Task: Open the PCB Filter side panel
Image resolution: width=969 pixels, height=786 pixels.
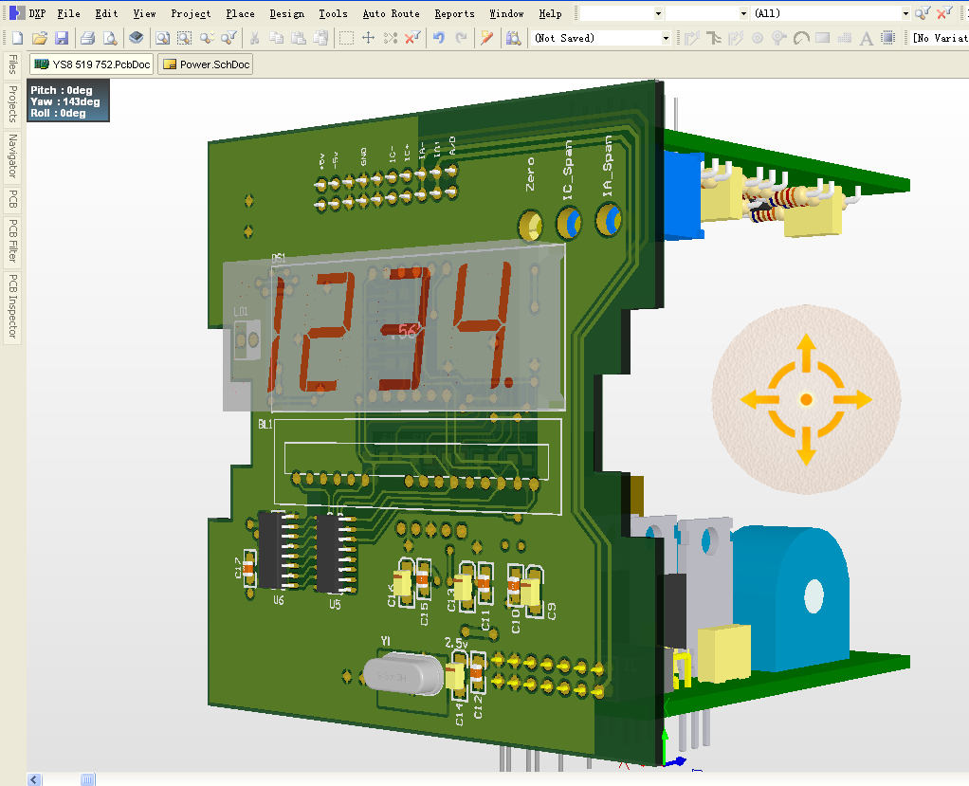Action: tap(12, 241)
